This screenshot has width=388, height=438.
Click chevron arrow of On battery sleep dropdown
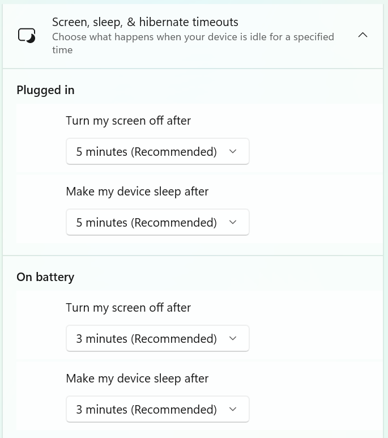[233, 409]
